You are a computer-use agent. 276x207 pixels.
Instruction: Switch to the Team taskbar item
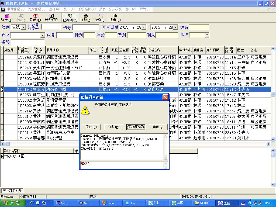coord(134,203)
